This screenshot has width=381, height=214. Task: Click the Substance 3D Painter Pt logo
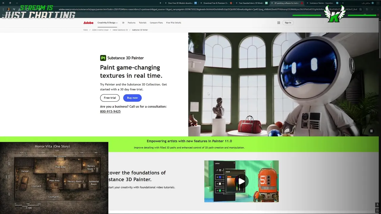click(x=103, y=58)
